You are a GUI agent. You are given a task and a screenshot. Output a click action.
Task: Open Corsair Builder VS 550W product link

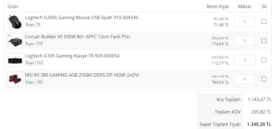click(78, 37)
